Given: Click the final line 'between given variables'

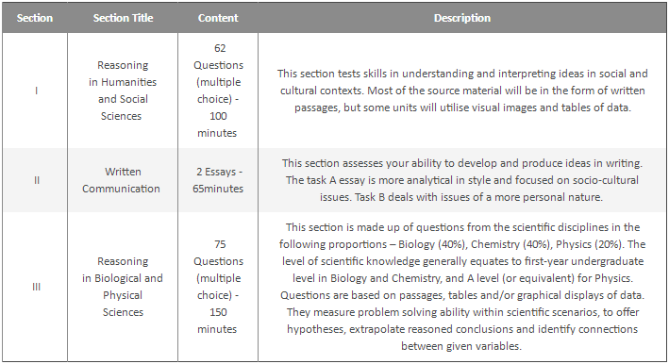Looking at the screenshot, I should 461,346.
